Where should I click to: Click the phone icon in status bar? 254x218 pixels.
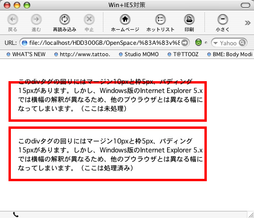[x=16, y=215]
